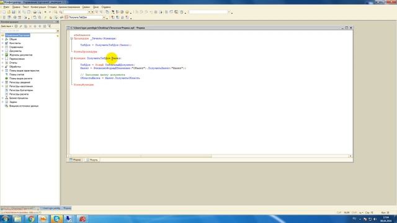397x223 pixels.
Task: Click the Print toolbar icon
Action: coord(35,12)
